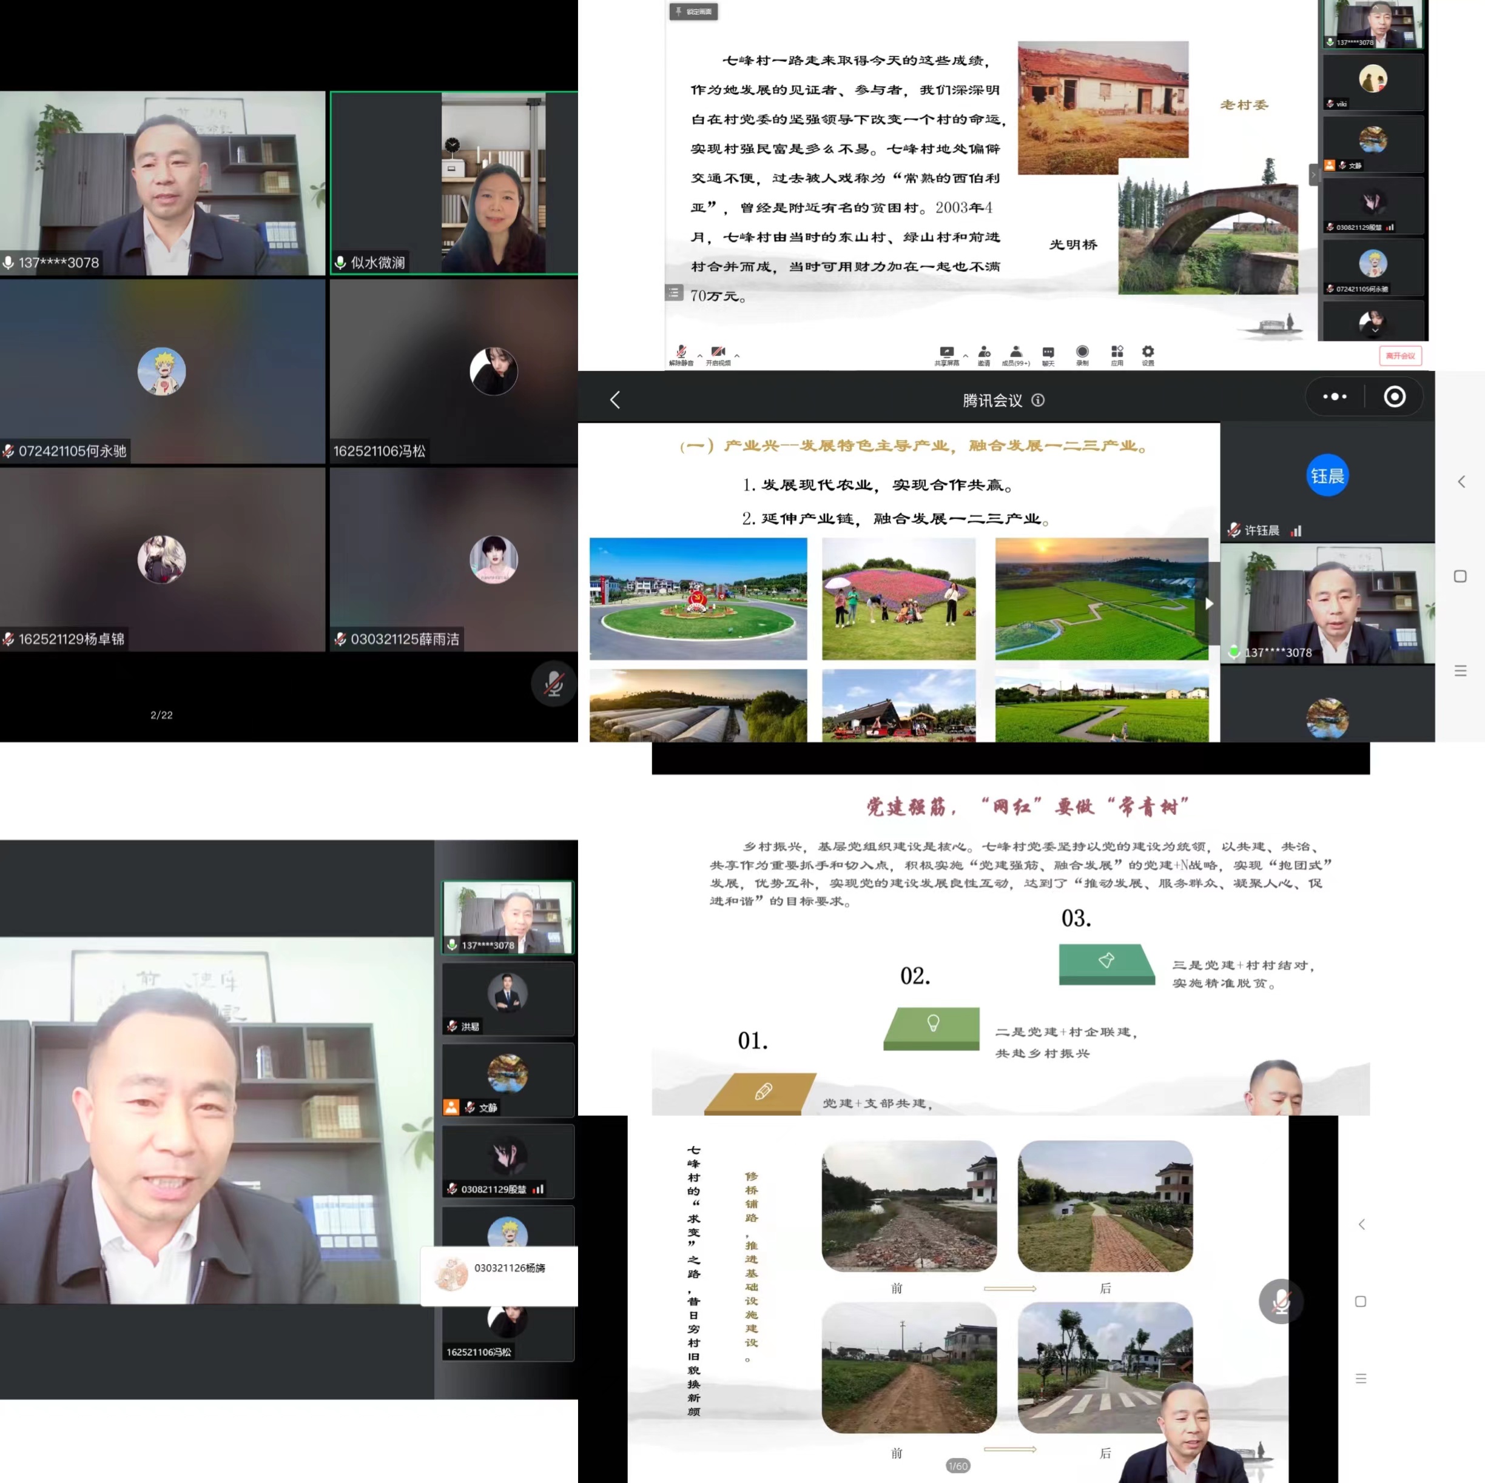
Task: Tap recents icon beside the crosswalk 后 photo
Action: click(x=1361, y=1379)
